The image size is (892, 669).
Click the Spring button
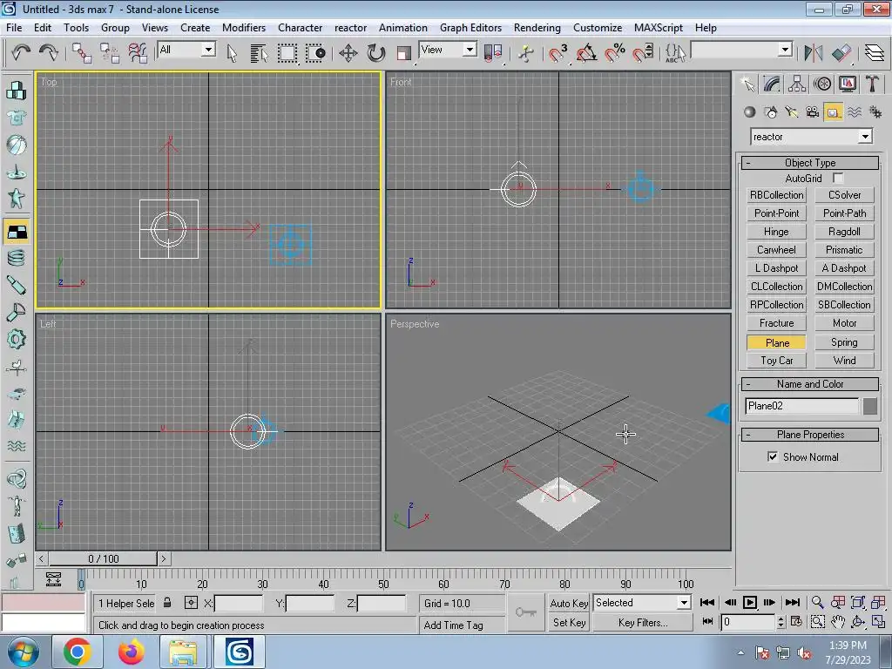[844, 342]
